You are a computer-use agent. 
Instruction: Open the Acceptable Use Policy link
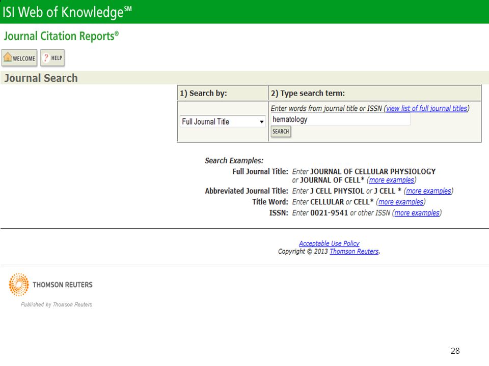(329, 243)
